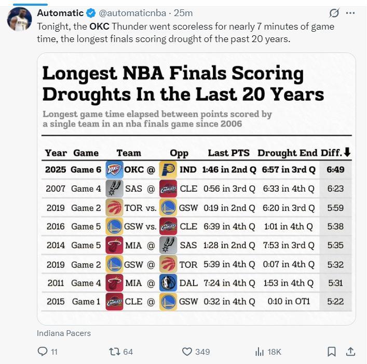Click the tweet text starting with Tonight
Viewport: 367px width, 364px height.
185,31
